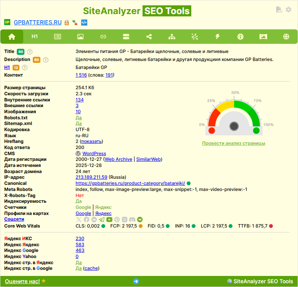Click the Facebook social icon
Screen dimensions: 298x287
(87, 220)
